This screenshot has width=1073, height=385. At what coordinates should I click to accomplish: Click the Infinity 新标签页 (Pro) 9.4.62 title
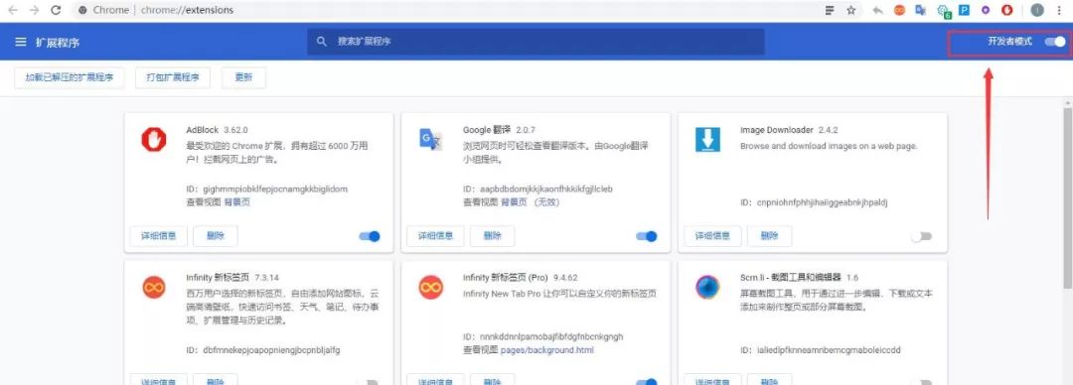[x=521, y=277]
